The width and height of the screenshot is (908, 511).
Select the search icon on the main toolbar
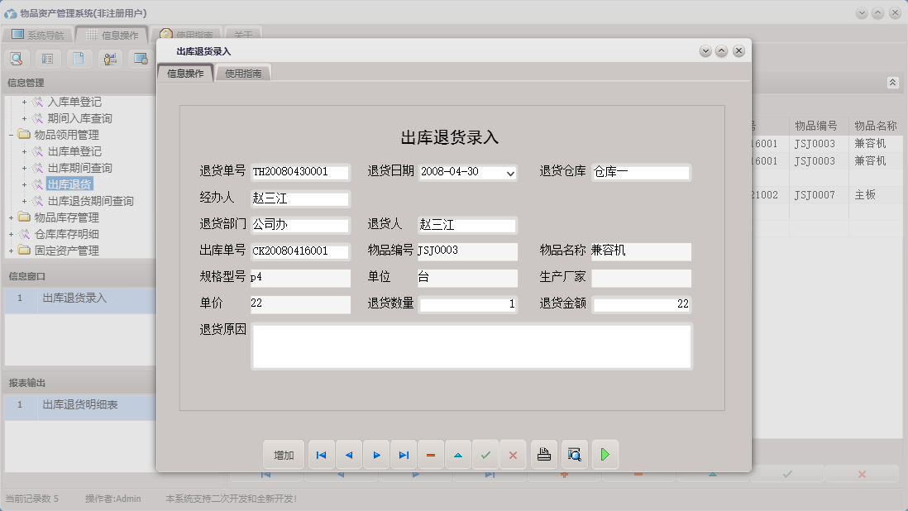point(17,59)
